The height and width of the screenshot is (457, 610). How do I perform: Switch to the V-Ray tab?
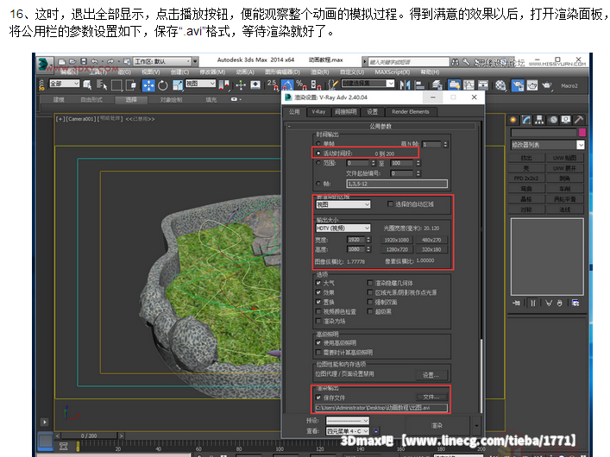(x=318, y=112)
